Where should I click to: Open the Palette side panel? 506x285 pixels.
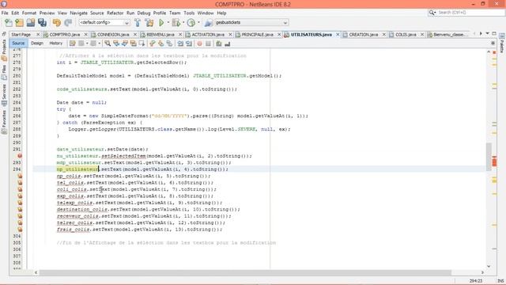coord(502,43)
